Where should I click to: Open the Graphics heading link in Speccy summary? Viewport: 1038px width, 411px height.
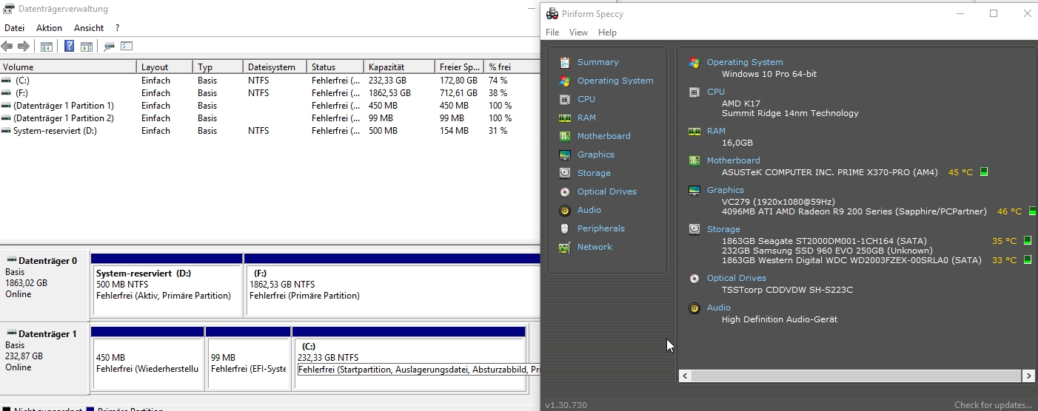coord(726,190)
